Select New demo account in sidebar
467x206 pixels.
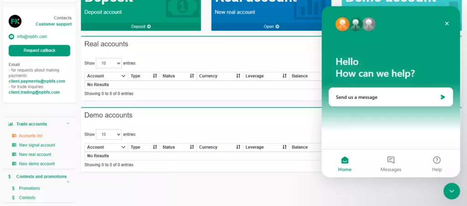(37, 164)
